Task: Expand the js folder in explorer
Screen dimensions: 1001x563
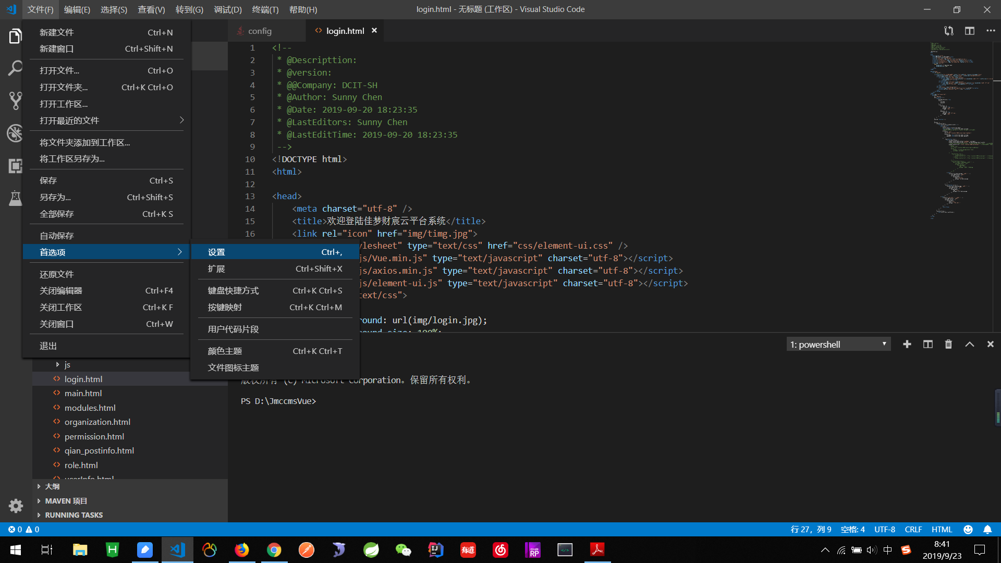Action: pyautogui.click(x=67, y=364)
